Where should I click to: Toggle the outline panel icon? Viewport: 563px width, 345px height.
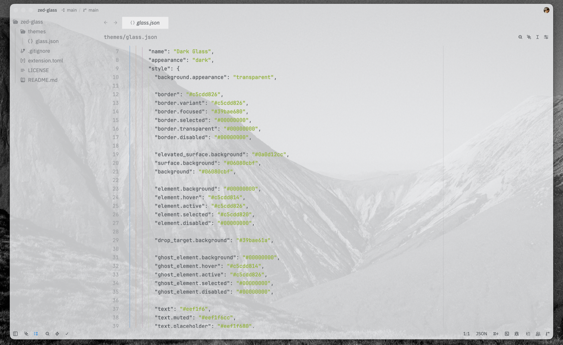[528, 334]
